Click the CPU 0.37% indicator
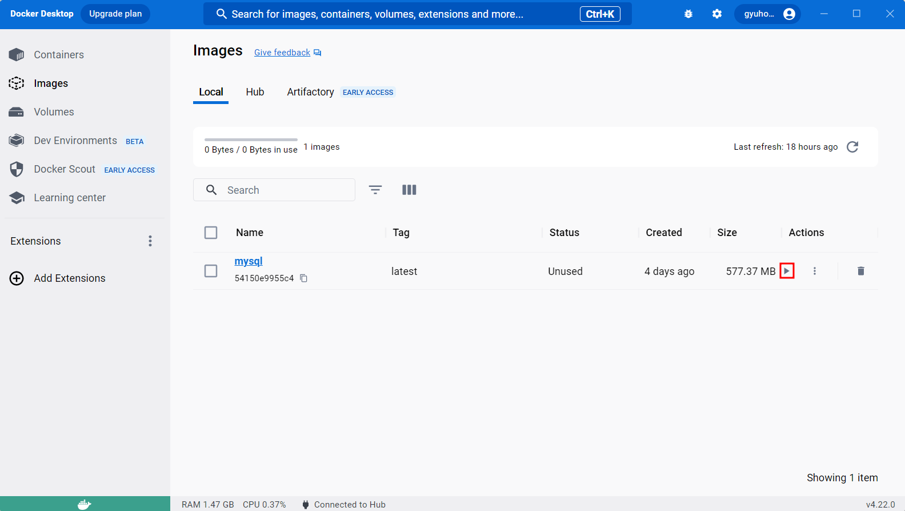The image size is (905, 511). click(x=264, y=505)
